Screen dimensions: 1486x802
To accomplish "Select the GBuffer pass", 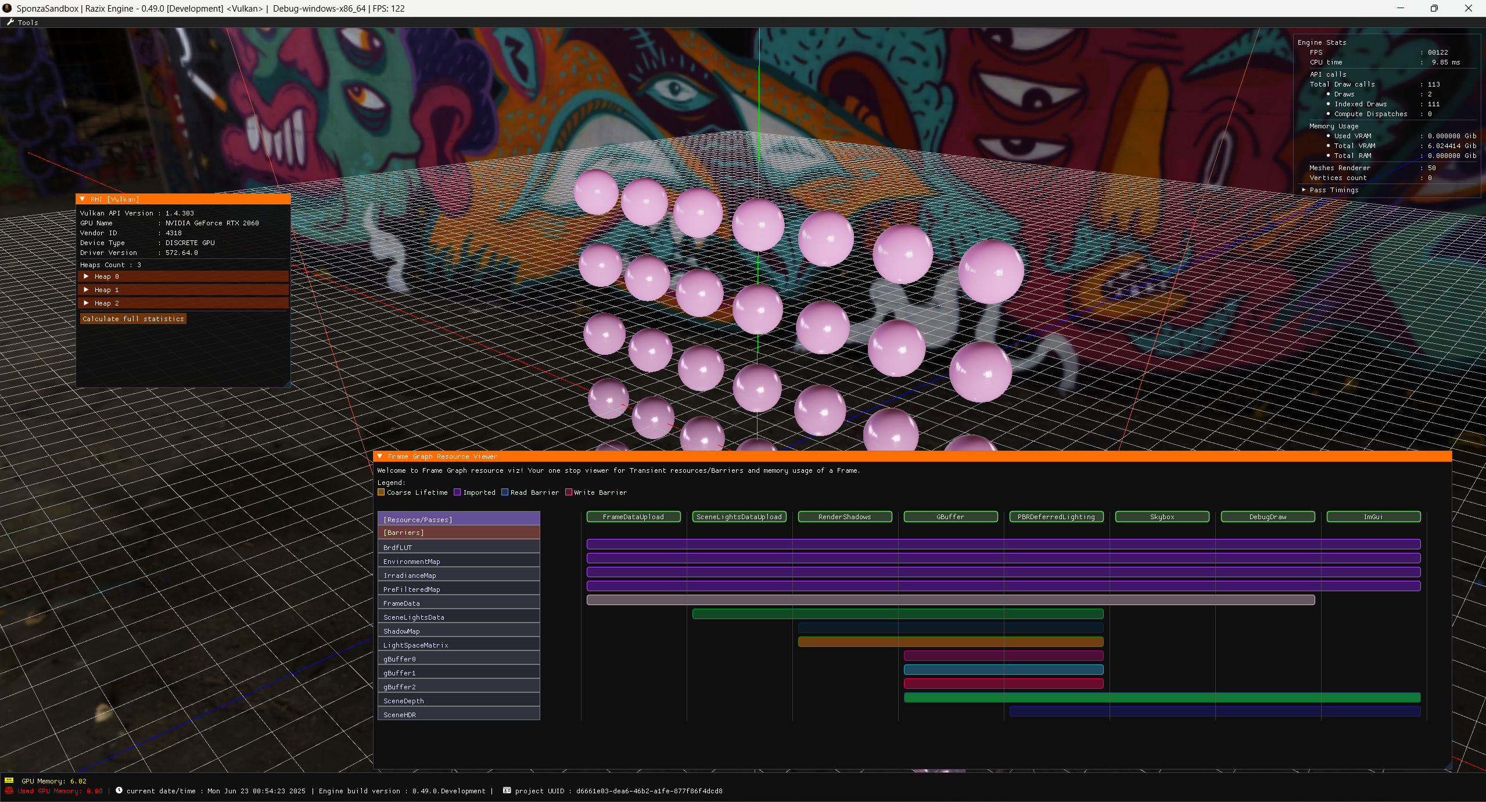I will 951,517.
